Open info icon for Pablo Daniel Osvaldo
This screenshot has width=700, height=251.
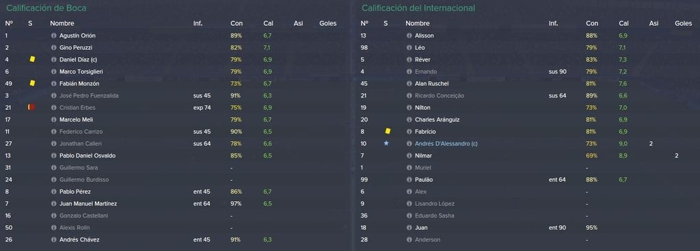pos(53,156)
